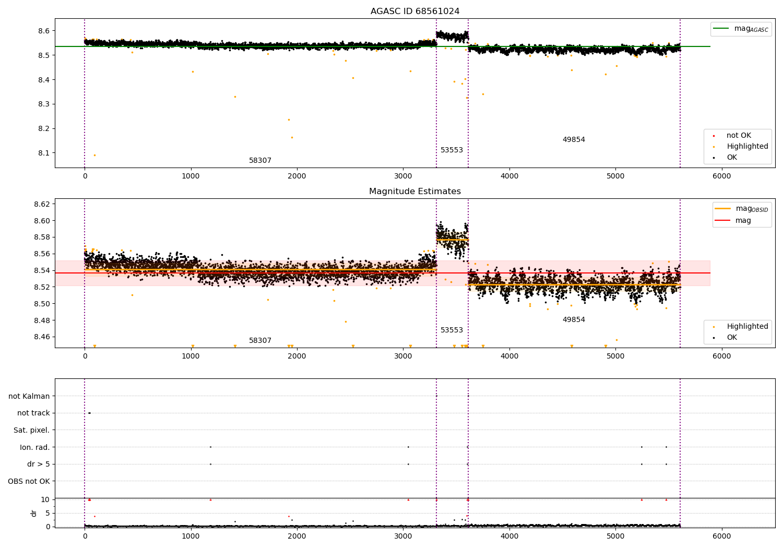Click the rotated 'dr' y-axis label
Viewport: 783px width, 548px height.
pos(34,513)
